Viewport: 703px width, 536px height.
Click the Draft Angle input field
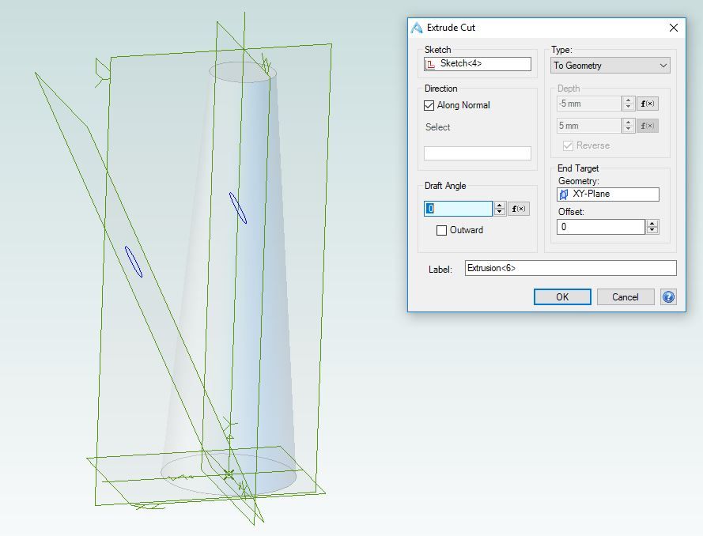click(458, 209)
